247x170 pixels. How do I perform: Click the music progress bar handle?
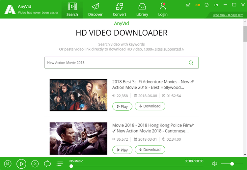point(71,166)
